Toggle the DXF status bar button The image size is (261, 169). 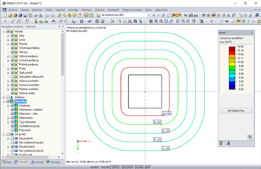coord(148,167)
